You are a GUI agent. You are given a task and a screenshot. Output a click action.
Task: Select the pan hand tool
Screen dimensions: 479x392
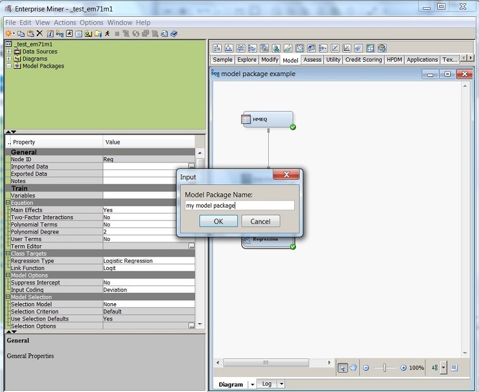(x=353, y=367)
